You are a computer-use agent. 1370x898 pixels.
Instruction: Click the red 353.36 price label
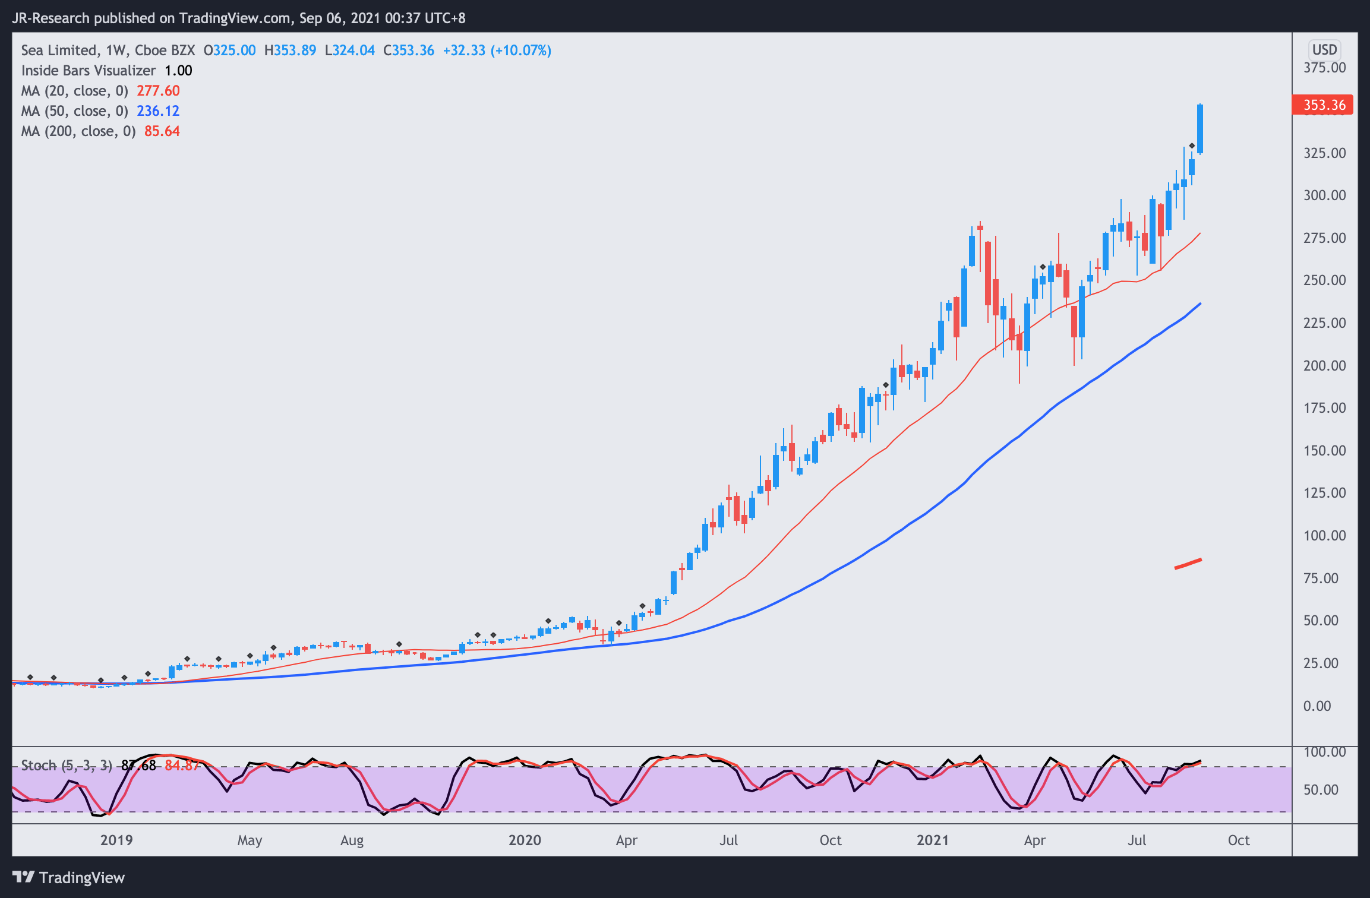[1323, 105]
